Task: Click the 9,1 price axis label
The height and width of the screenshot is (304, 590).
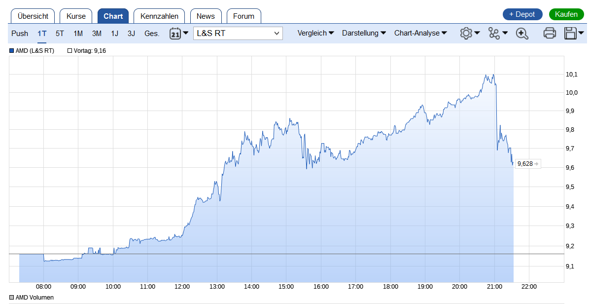Action: point(570,266)
